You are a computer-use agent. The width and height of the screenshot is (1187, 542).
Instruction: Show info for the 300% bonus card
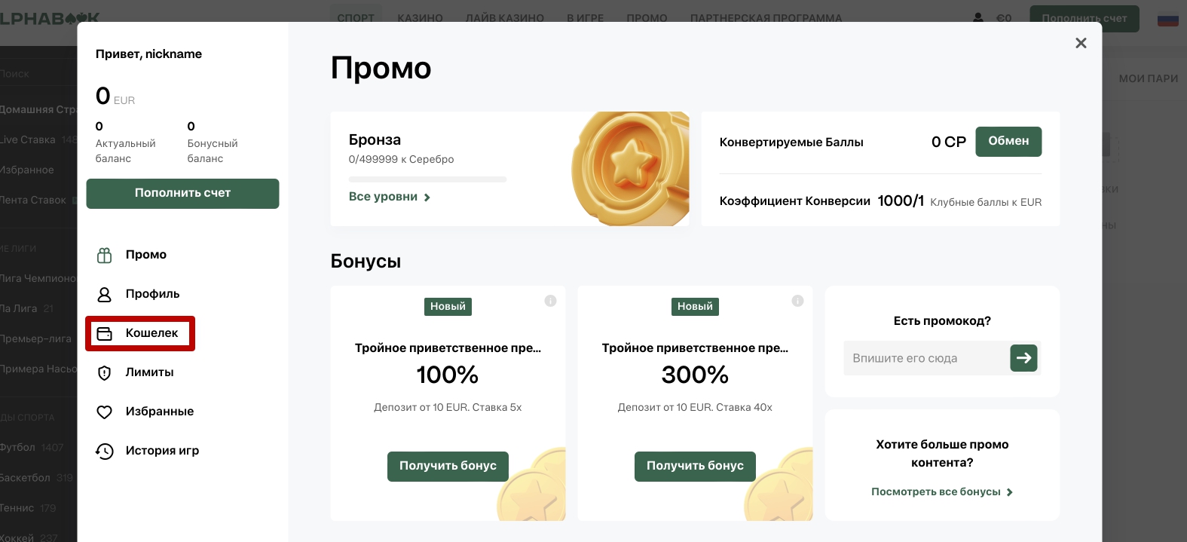click(x=797, y=301)
